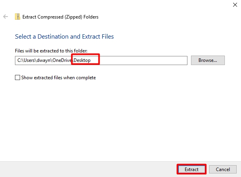Click the empty end of the destination field
The width and height of the screenshot is (241, 177).
[150, 60]
